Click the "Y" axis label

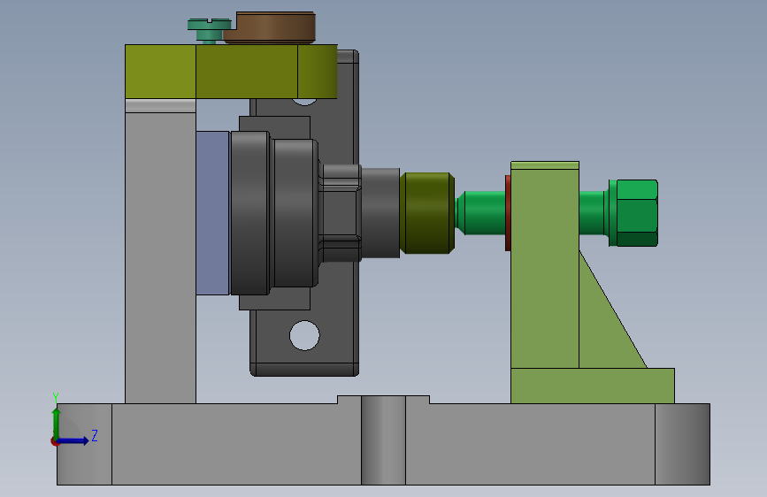point(56,398)
